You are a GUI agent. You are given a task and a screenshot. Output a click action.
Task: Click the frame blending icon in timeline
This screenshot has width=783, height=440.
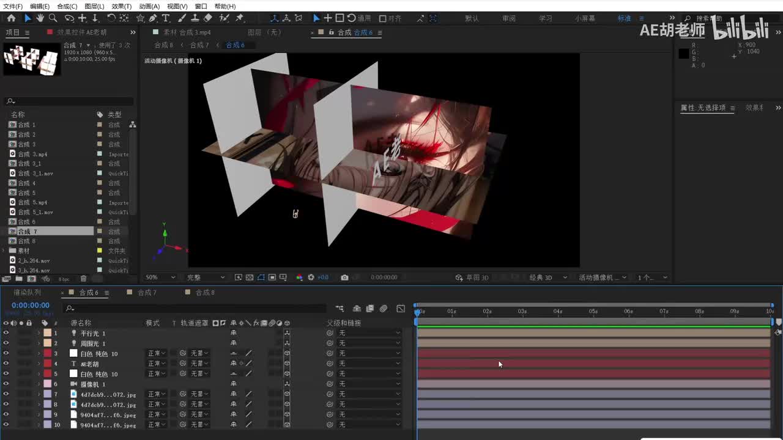pos(370,309)
